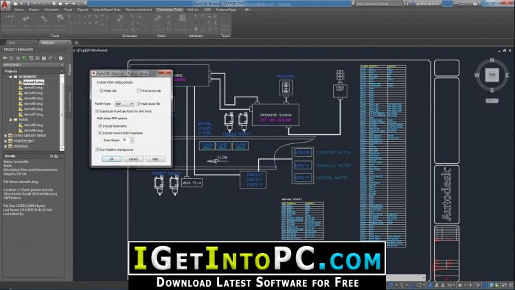The height and width of the screenshot is (290, 515).
Task: Increase the Zoom factor spinner
Action: 132,138
